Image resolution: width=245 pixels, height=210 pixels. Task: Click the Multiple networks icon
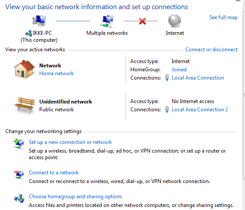click(x=107, y=21)
